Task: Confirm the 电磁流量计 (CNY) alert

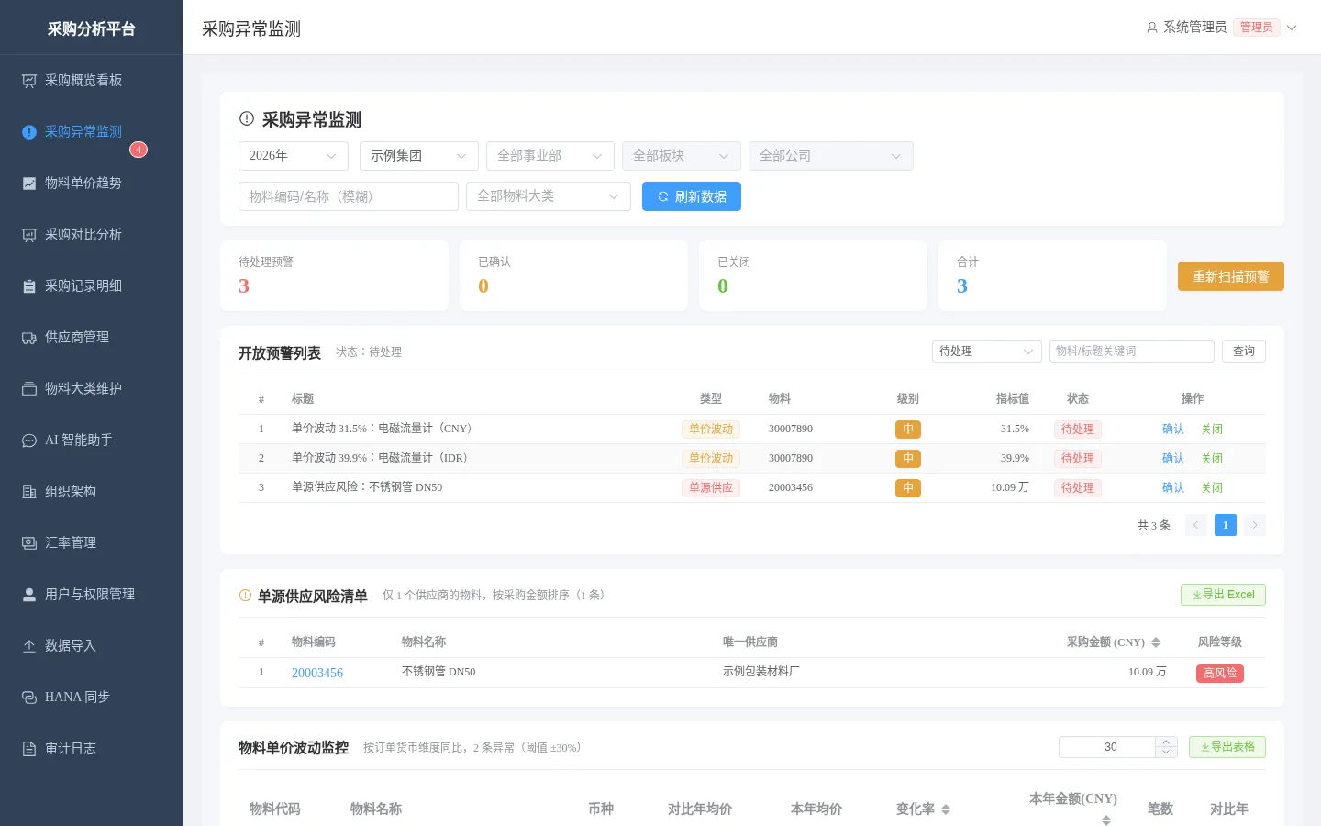Action: coord(1173,430)
